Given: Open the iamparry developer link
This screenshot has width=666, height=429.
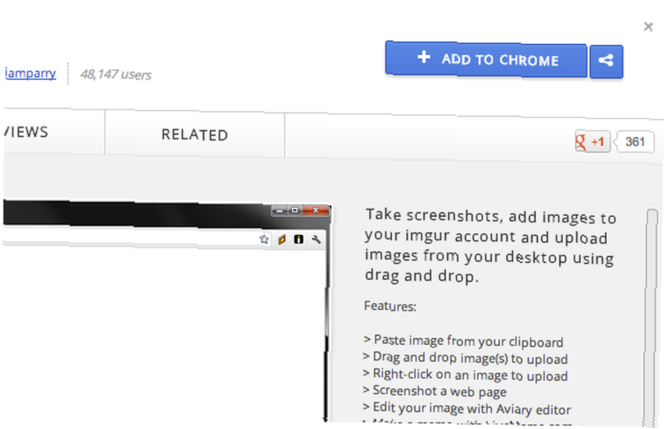Looking at the screenshot, I should tap(30, 73).
